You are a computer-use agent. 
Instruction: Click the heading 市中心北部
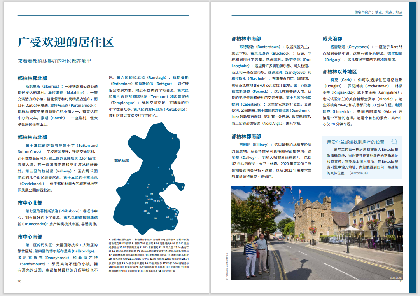30,203
